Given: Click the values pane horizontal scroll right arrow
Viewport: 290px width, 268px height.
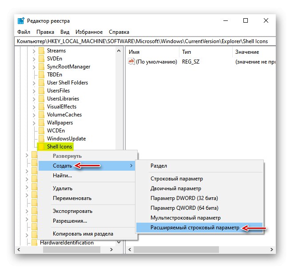Looking at the screenshot, I should pyautogui.click(x=271, y=249).
